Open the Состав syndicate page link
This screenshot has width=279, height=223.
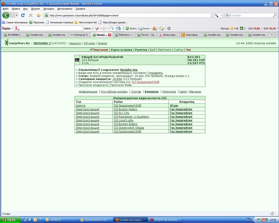[x=136, y=92]
